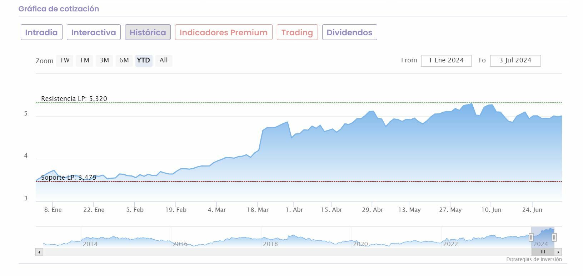Open the Intradía chart tab
Screen dimensions: 583x276
tap(41, 32)
